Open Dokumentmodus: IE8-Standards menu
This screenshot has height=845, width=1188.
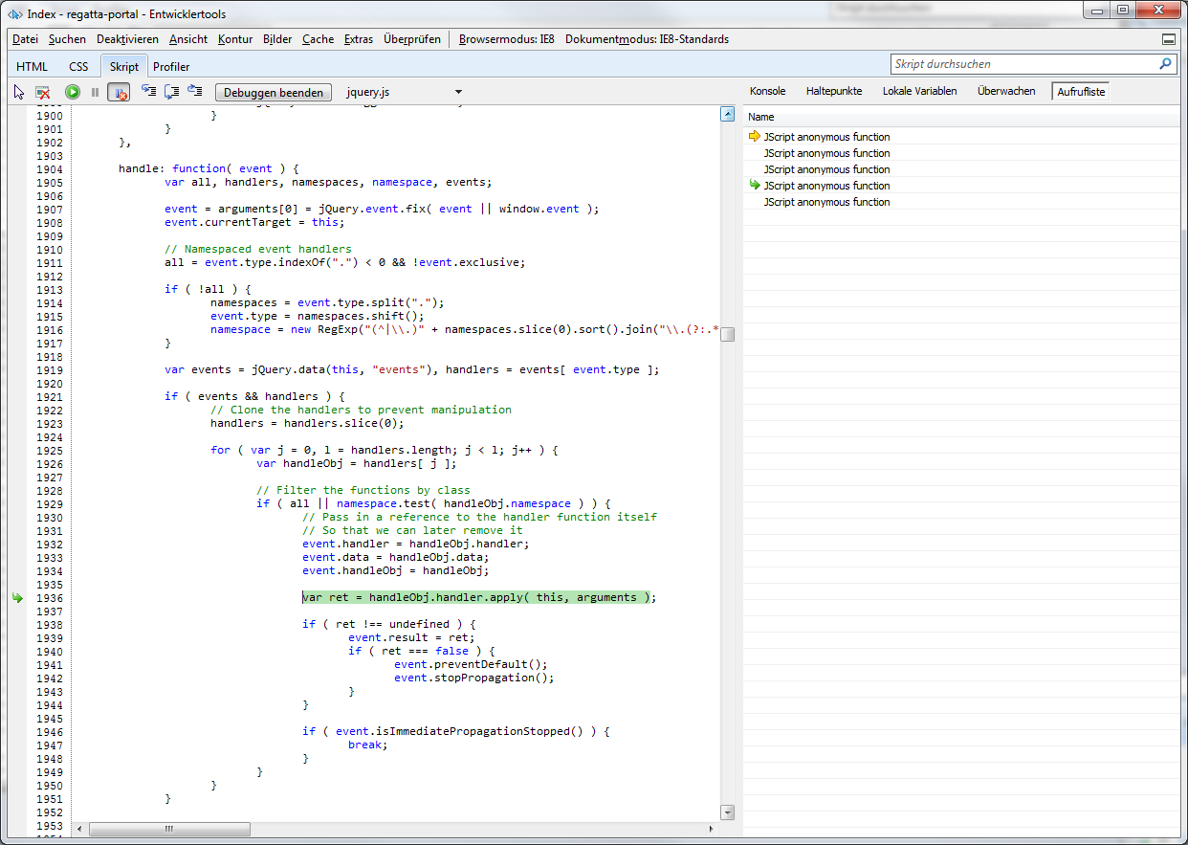click(x=647, y=39)
